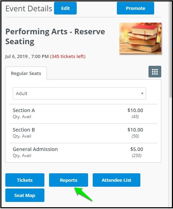
Task: Click the event title Performing Arts - Reserve Seating
Action: pos(55,36)
